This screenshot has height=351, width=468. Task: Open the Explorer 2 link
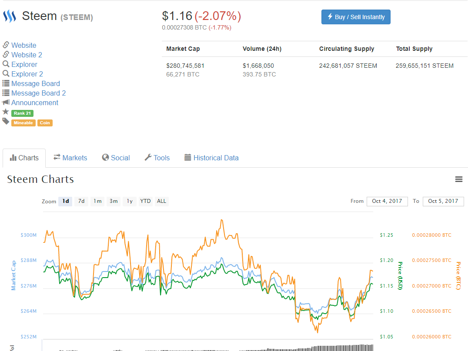27,74
